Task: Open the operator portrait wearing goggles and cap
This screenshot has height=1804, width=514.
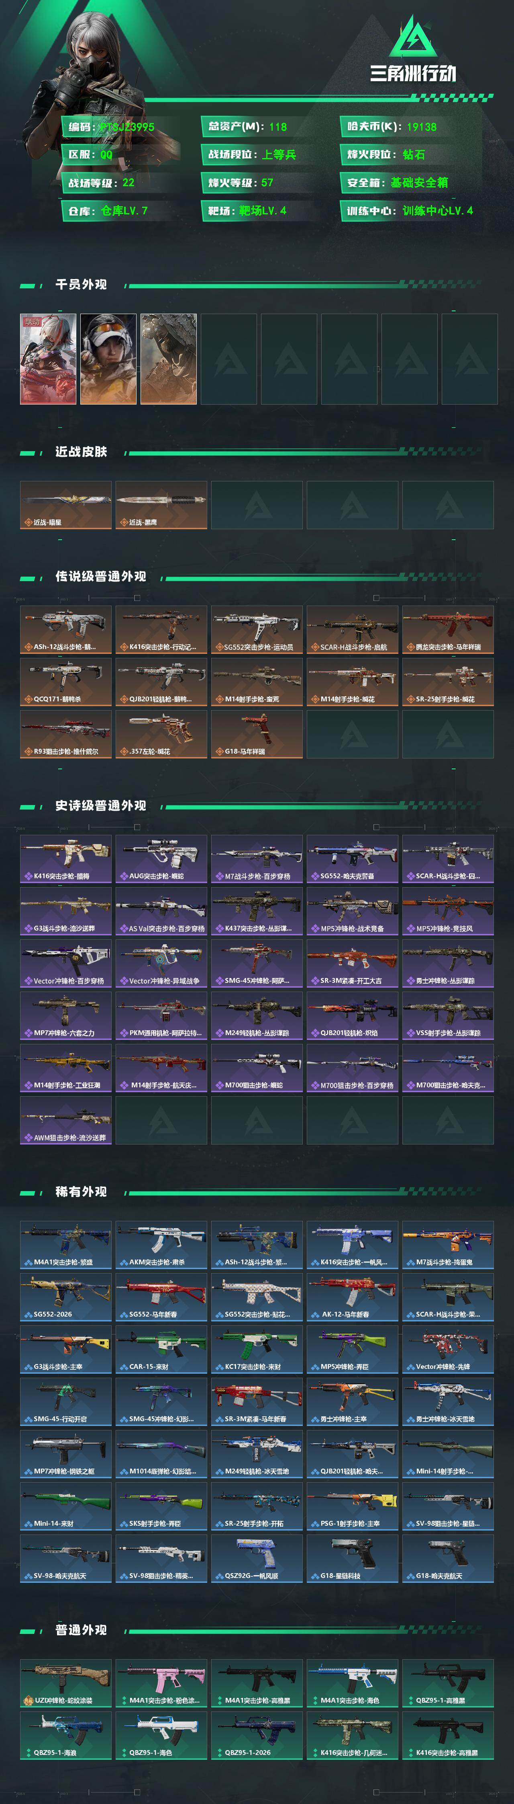Action: point(108,359)
